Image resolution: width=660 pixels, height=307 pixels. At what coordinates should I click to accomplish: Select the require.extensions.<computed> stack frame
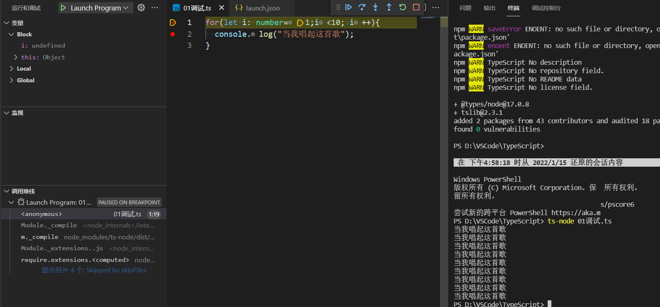(84, 260)
